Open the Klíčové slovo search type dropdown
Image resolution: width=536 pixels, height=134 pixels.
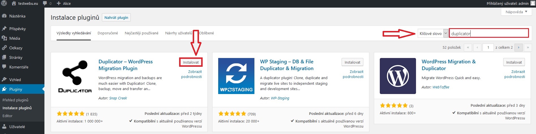click(433, 33)
